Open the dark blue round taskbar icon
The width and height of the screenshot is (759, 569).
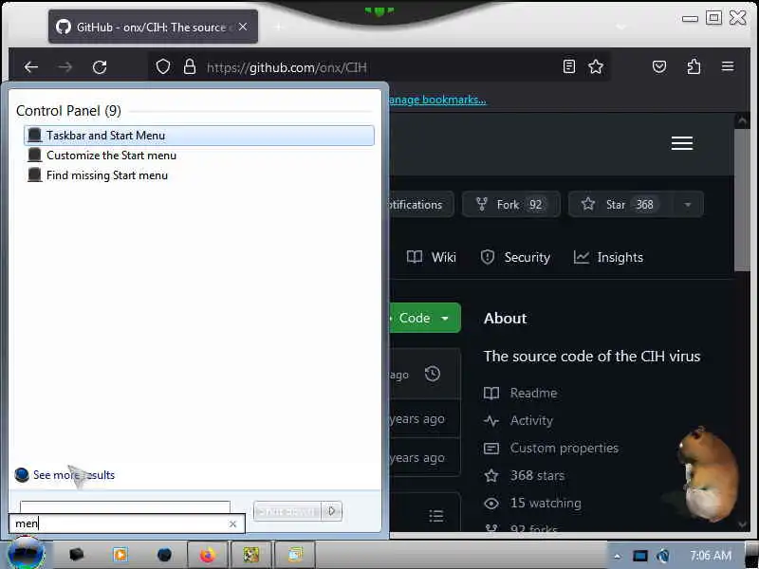click(164, 555)
